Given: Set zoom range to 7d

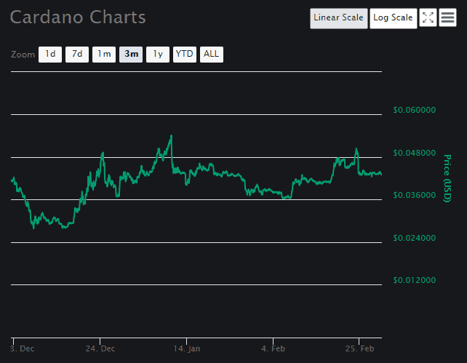Looking at the screenshot, I should coord(77,55).
